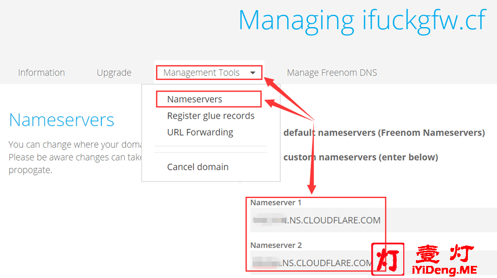Select URL Forwarding menu entry
The image size is (497, 278).
click(200, 132)
